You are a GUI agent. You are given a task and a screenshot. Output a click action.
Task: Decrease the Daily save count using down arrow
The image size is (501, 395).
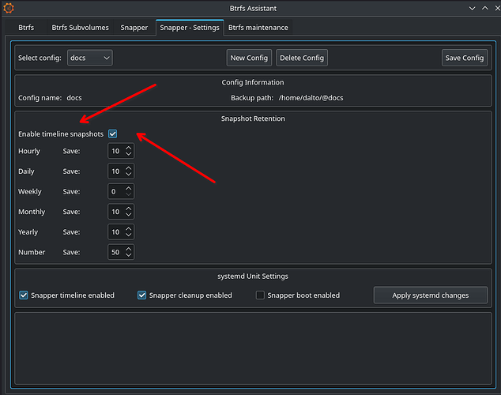click(129, 175)
